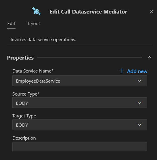
Task: Click the Add new link text
Action: [137, 71]
